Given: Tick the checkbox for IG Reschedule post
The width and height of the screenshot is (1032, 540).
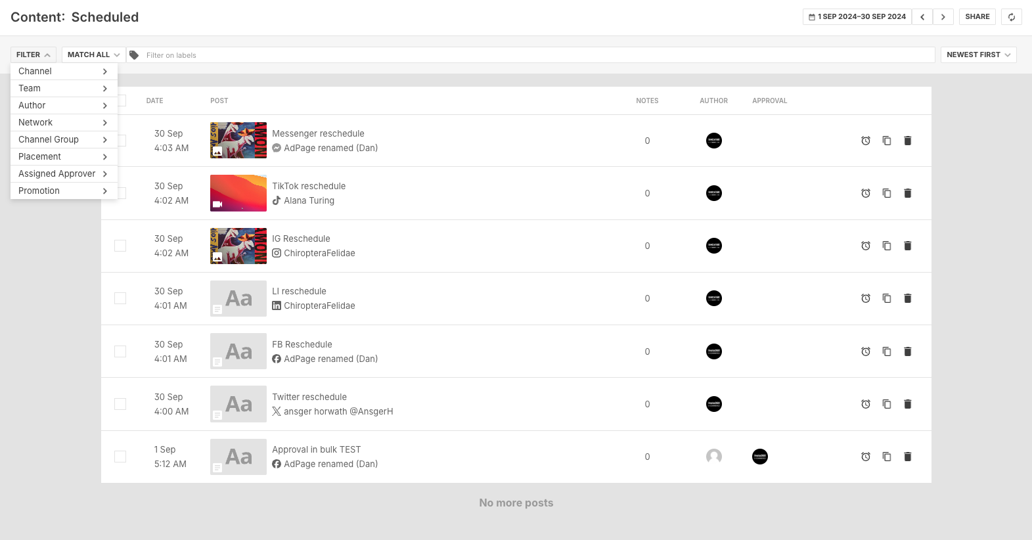Looking at the screenshot, I should 120,246.
